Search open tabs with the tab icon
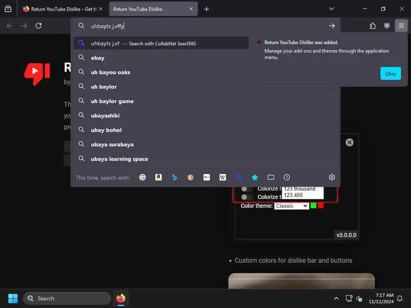Screen dimensions: 411x308 271,177
